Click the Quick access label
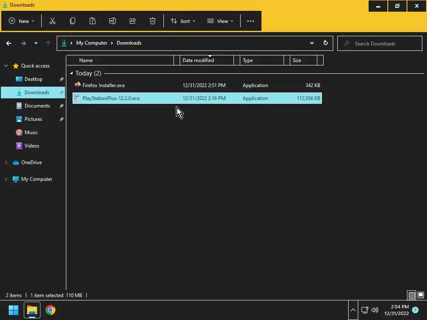The width and height of the screenshot is (427, 320). [35, 66]
